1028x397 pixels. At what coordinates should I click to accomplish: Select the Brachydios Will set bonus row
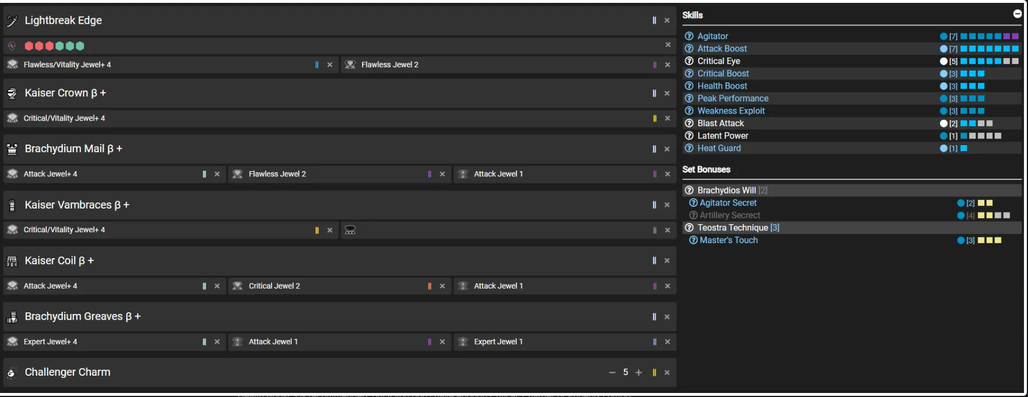point(852,190)
